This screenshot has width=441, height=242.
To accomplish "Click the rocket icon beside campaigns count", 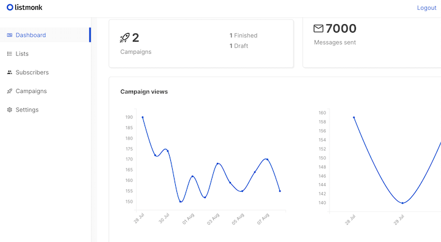I will click(124, 38).
